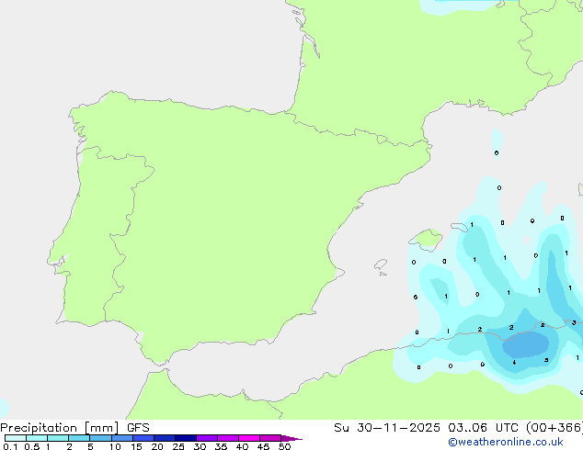Screen dimensions: 583x450
Task: Select the 30 mm purple legend swatch
Action: click(x=207, y=438)
